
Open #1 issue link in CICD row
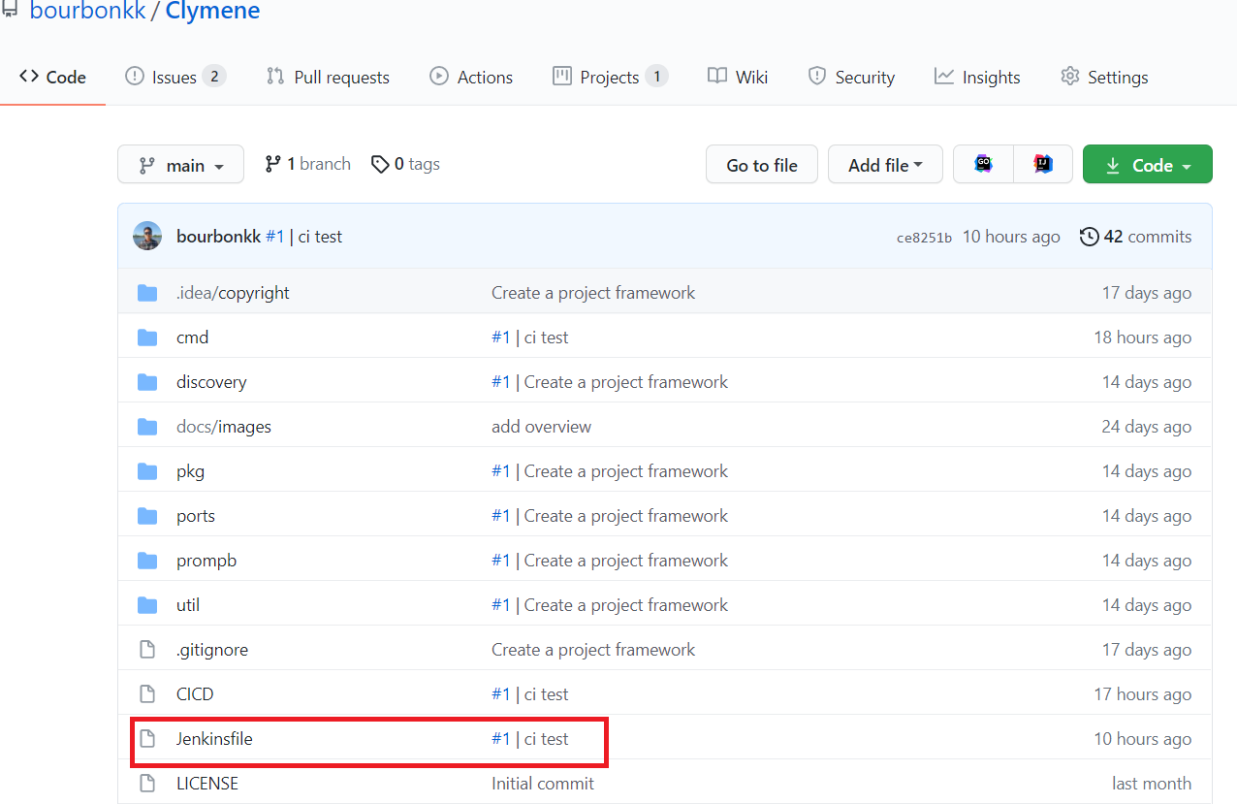click(500, 694)
